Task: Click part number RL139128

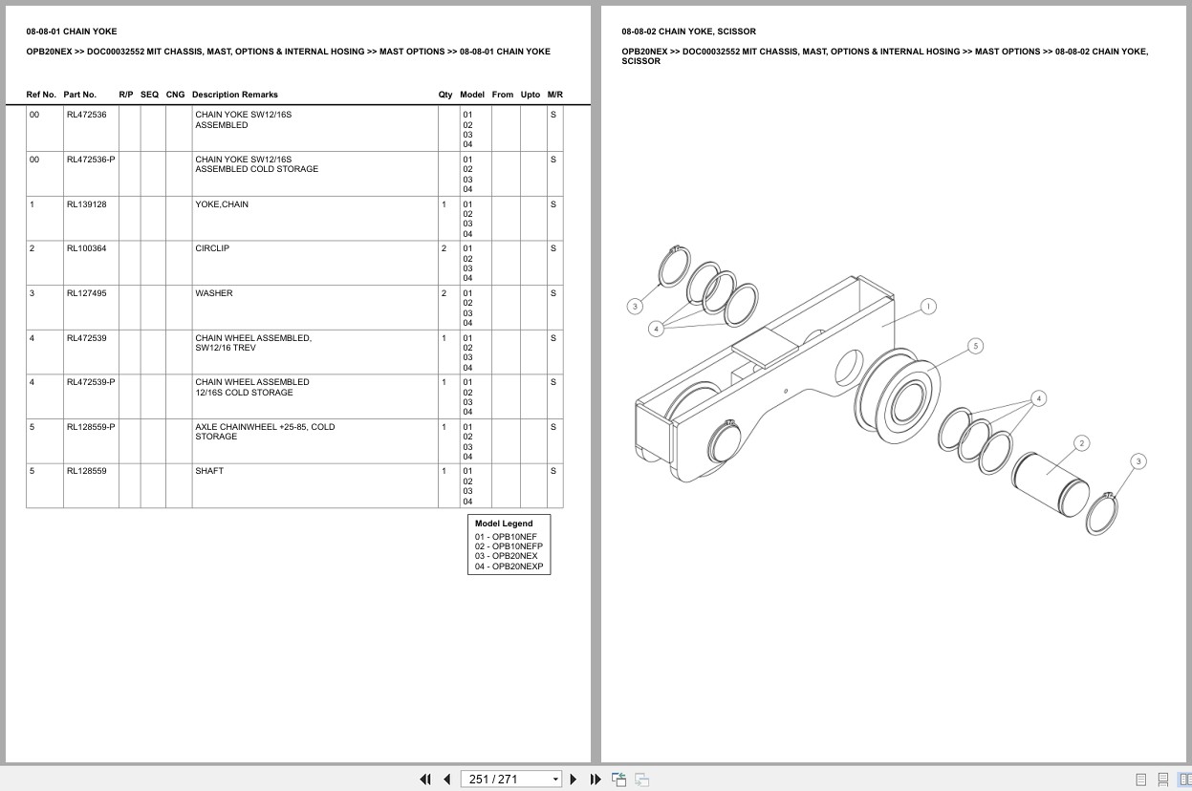Action: coord(86,204)
